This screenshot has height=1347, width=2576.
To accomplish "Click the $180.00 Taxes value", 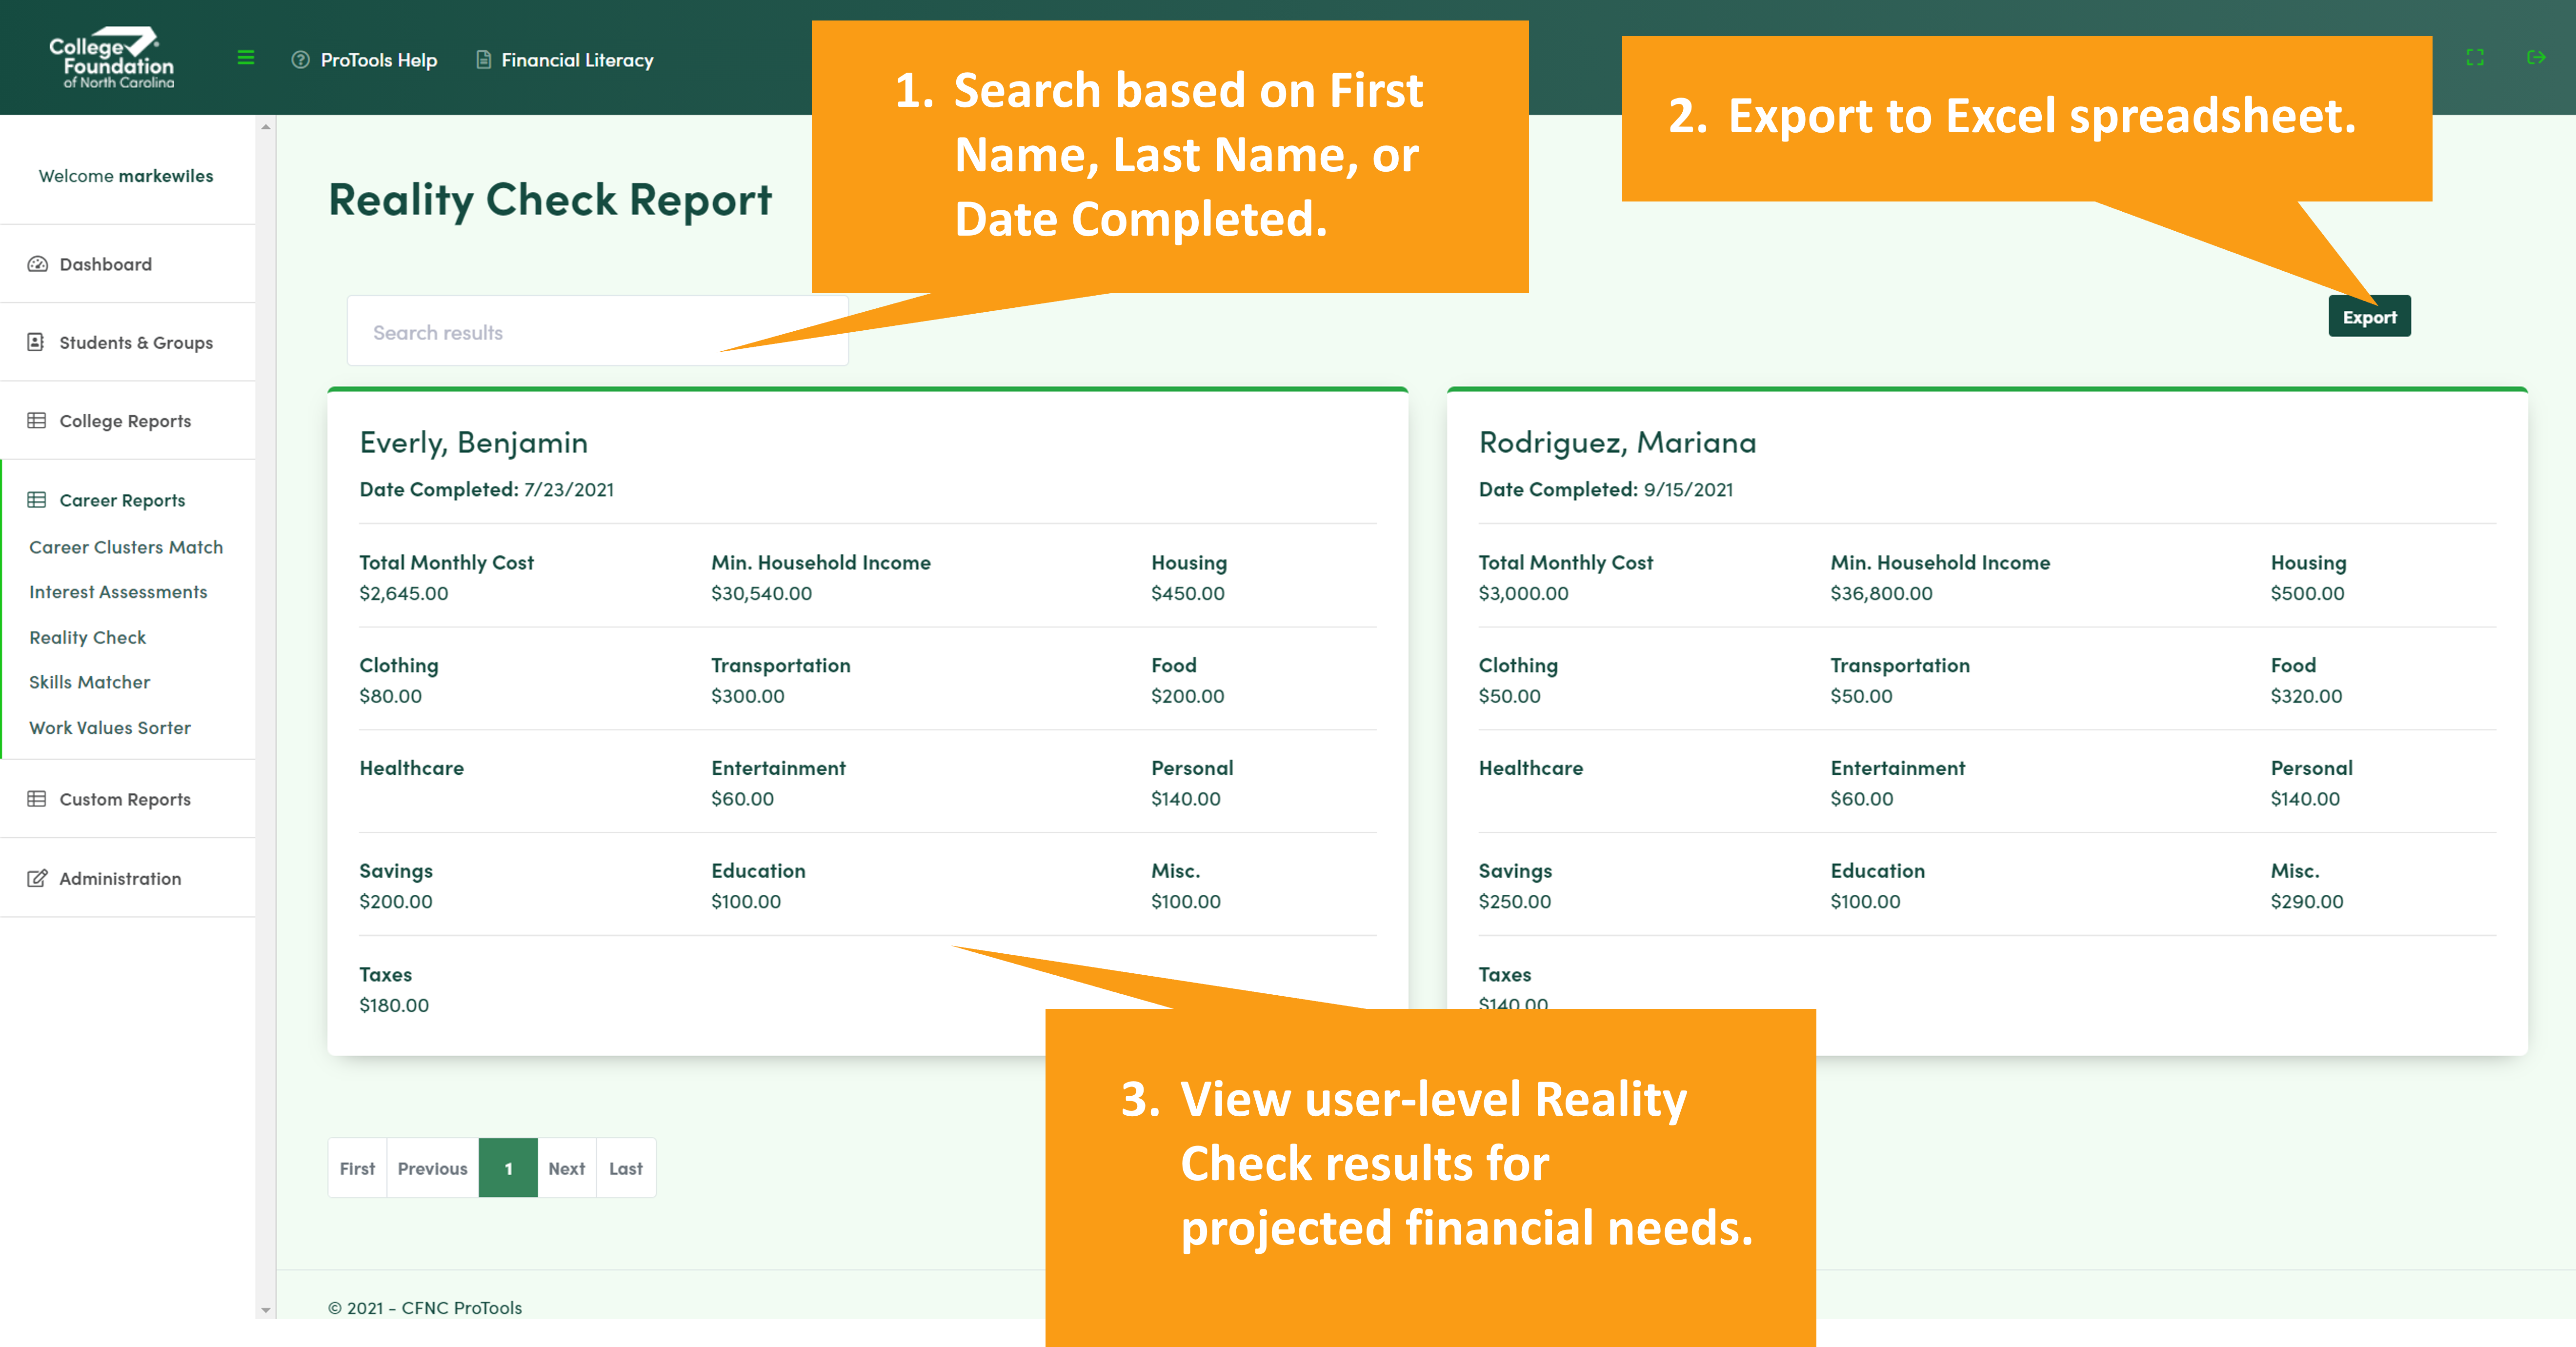I will click(x=394, y=1005).
